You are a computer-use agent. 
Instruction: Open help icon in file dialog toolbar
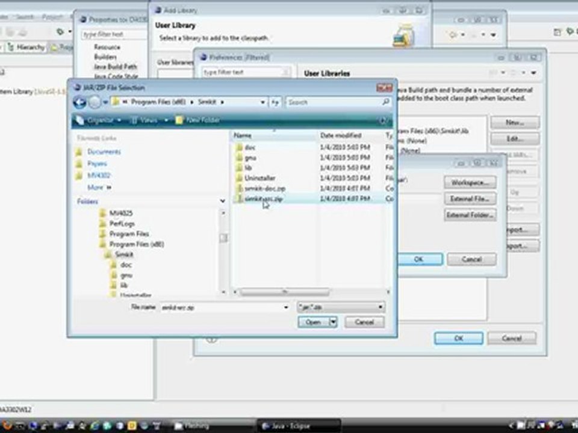coord(383,120)
